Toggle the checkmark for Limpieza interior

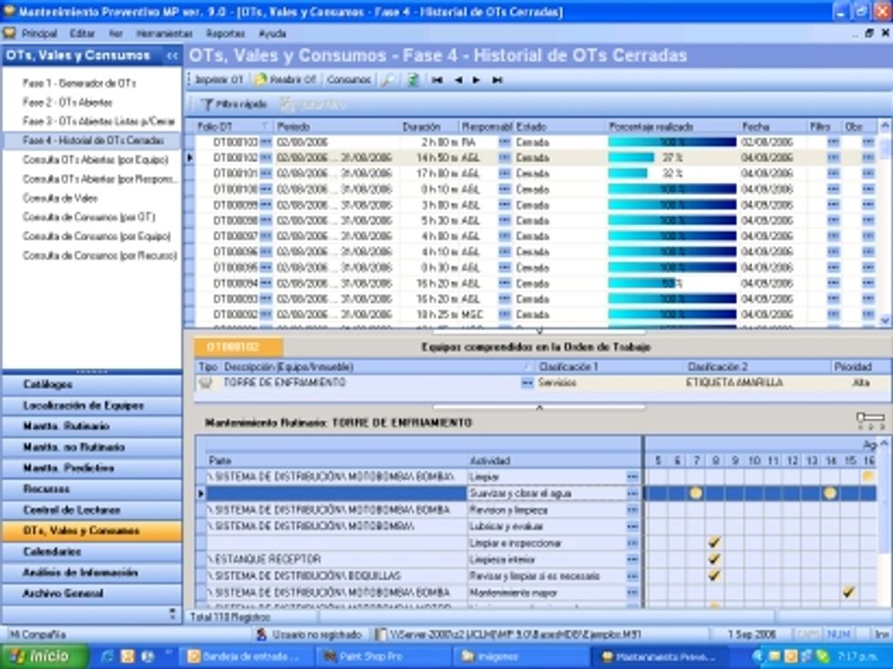pos(714,560)
